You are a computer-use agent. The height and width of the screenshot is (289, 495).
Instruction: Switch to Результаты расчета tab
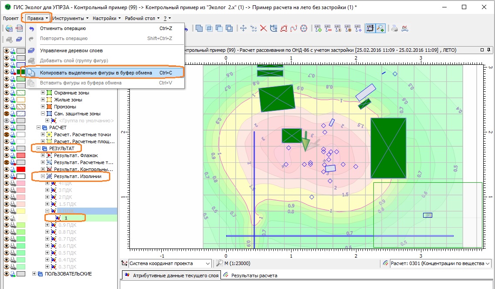pyautogui.click(x=254, y=276)
